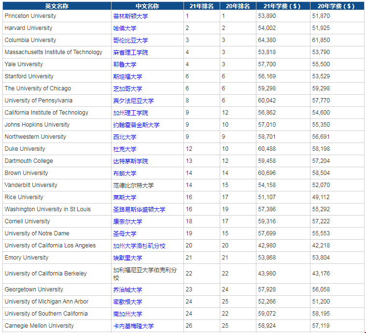Select the Rice University cell

(57, 197)
